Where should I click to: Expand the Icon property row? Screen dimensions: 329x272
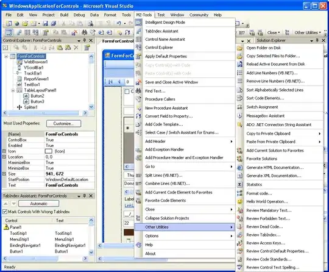coord(4,151)
